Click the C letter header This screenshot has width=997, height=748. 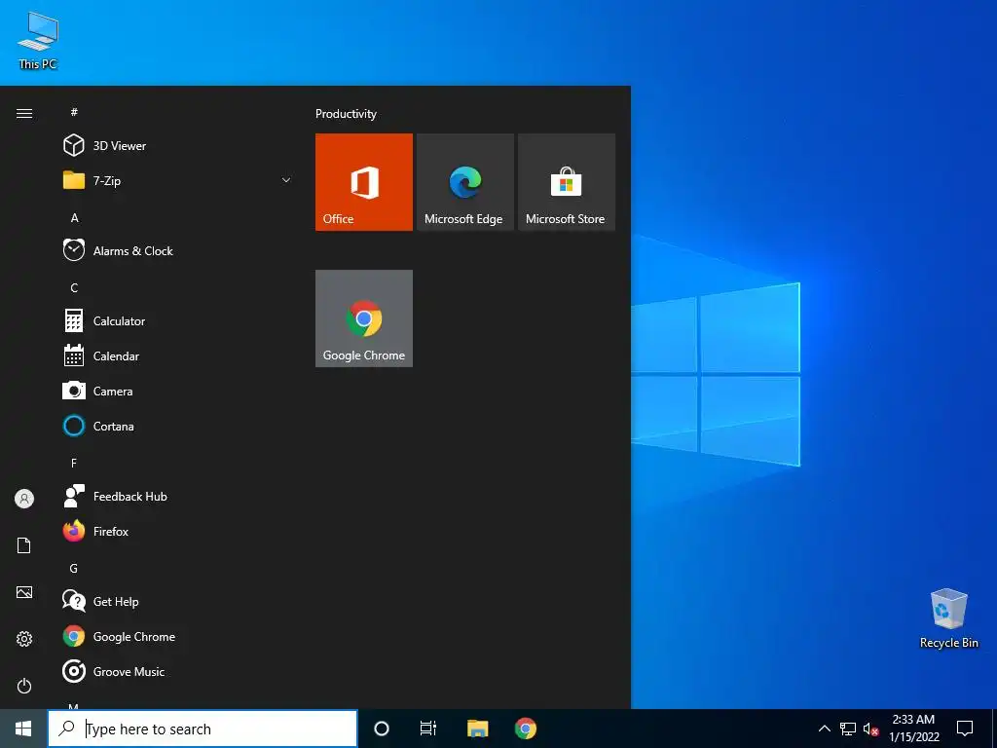[74, 287]
